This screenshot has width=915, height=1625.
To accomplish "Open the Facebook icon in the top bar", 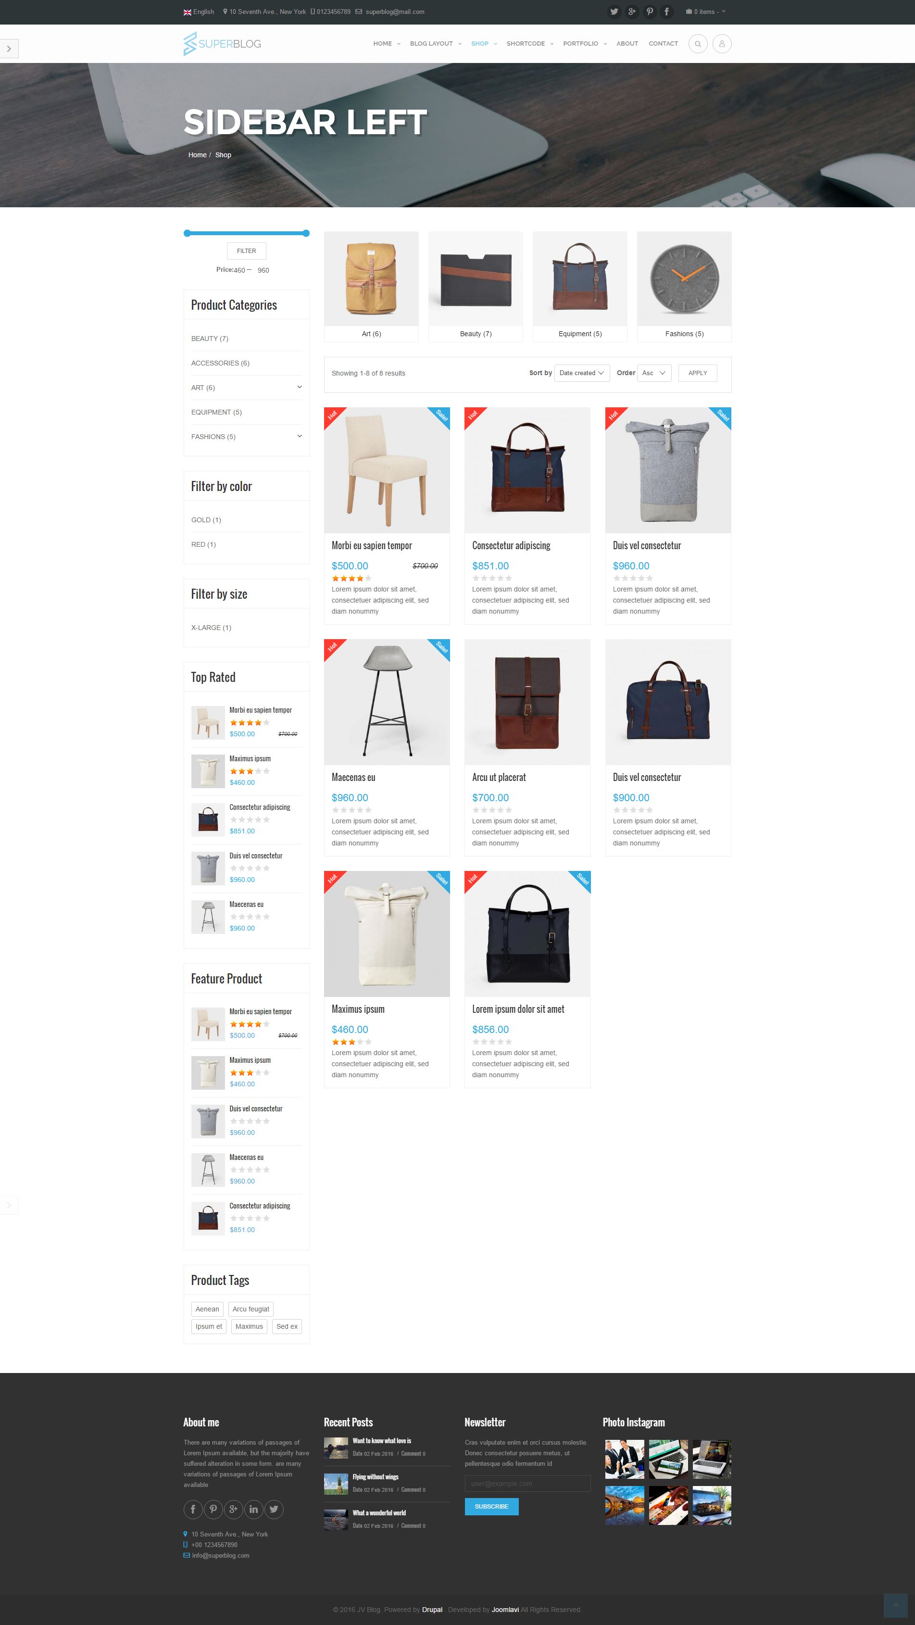I will [x=666, y=12].
